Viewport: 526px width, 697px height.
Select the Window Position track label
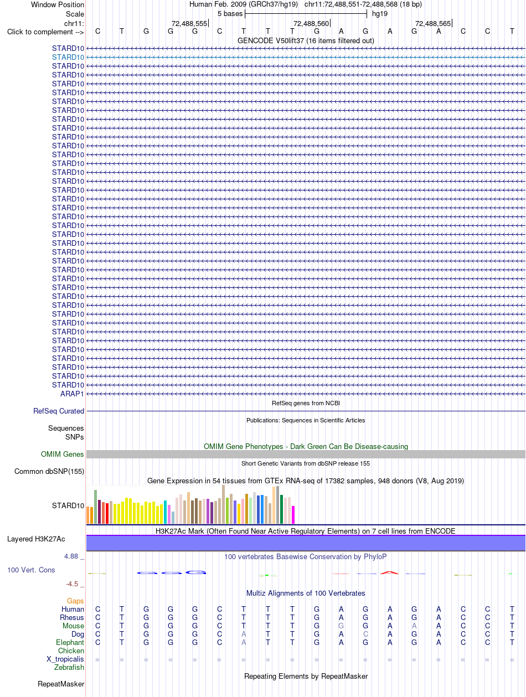58,4
